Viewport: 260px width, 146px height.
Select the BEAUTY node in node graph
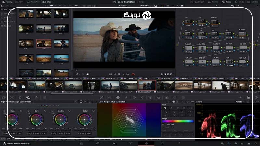[x=214, y=23]
